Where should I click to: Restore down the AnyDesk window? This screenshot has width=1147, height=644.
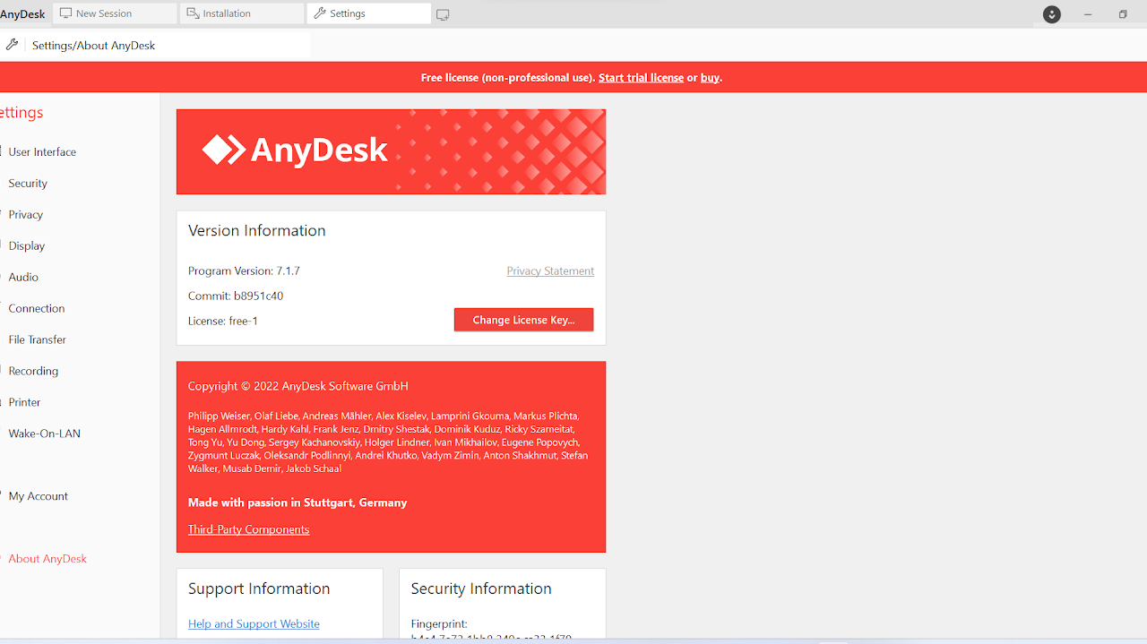1123,14
